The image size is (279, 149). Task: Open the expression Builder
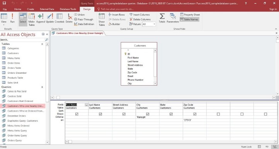pyautogui.click(x=114, y=24)
